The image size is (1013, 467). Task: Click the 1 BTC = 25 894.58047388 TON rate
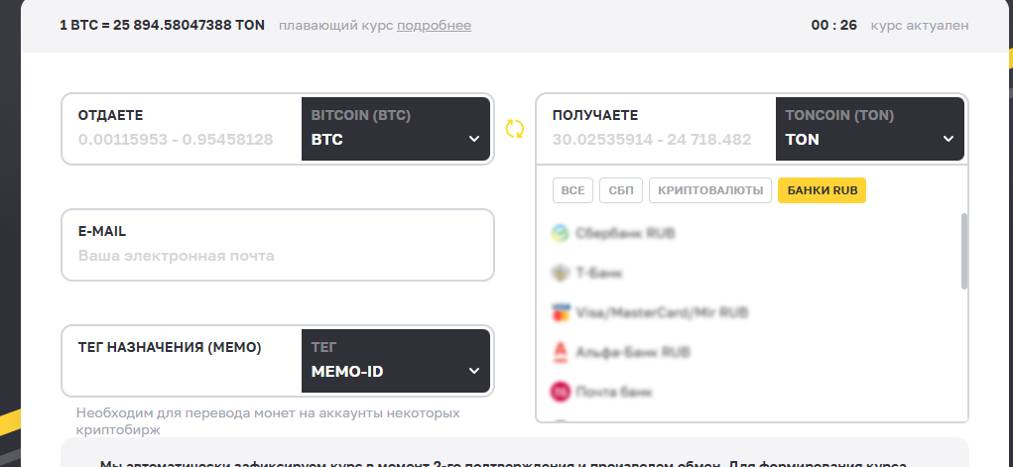[162, 25]
